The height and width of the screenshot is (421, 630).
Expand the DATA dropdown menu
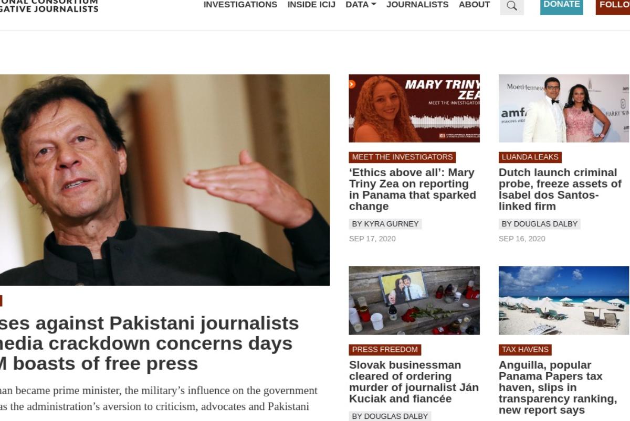point(361,5)
